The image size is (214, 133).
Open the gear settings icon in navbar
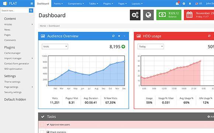point(184,4)
